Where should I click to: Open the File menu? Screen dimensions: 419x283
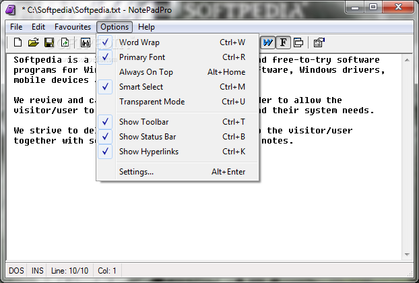click(x=16, y=27)
